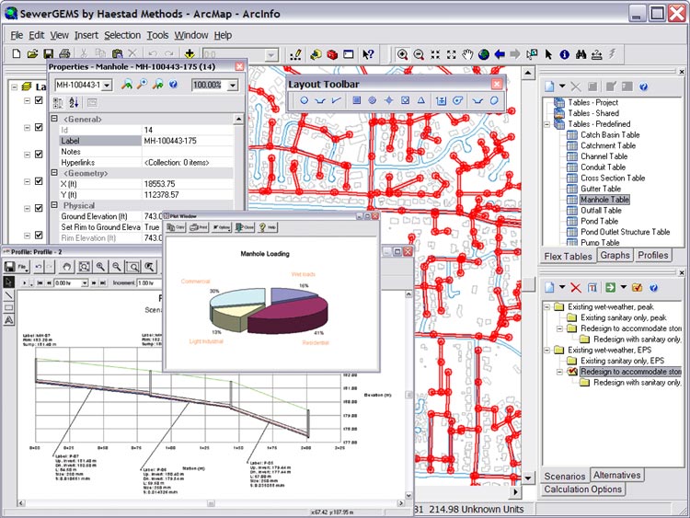Click the Increment 1.00 hr field in Profile

(149, 283)
